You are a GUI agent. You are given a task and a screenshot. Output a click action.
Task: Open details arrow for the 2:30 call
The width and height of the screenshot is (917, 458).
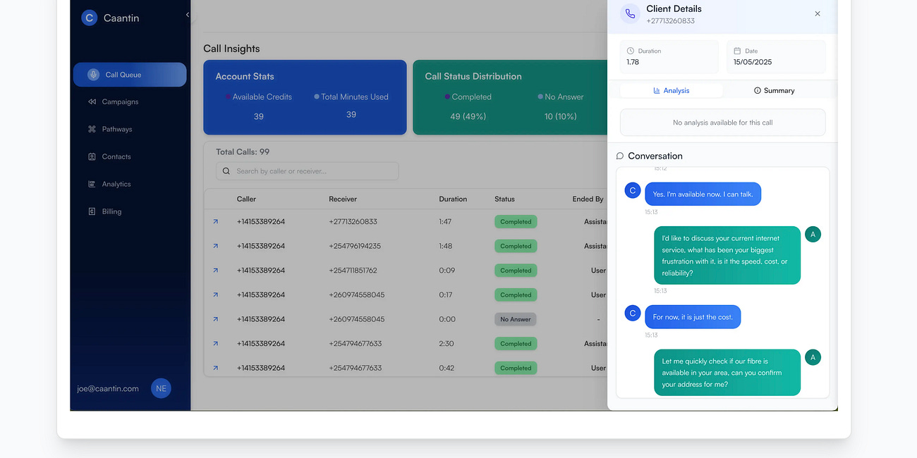pyautogui.click(x=215, y=344)
